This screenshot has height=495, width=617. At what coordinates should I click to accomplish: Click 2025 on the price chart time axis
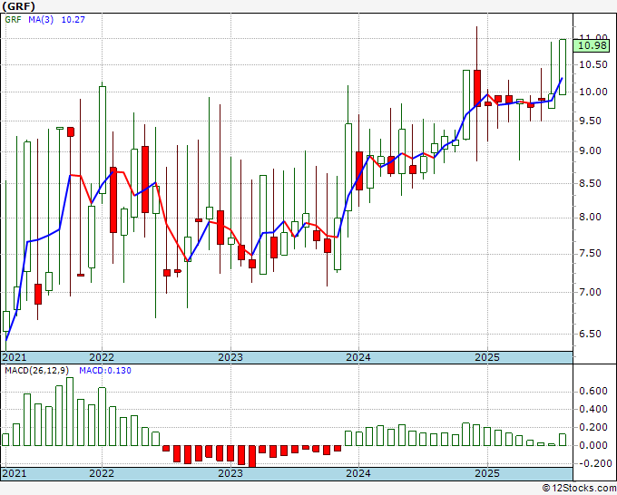(x=487, y=357)
